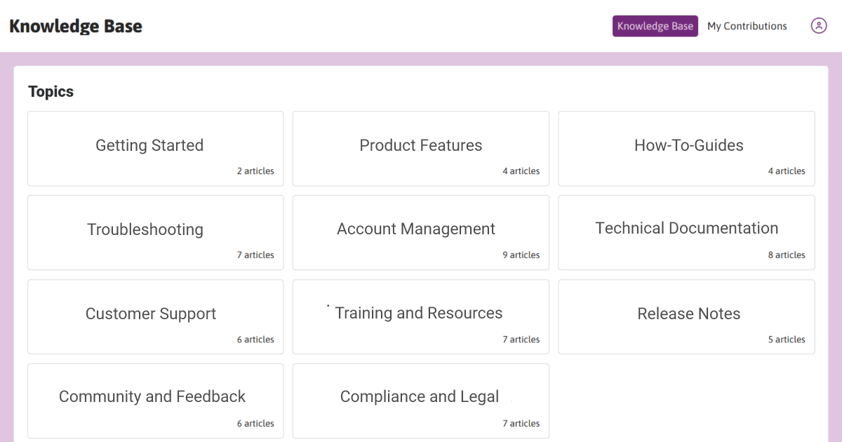Image resolution: width=842 pixels, height=442 pixels.
Task: Click the 5 articles label under Release Notes
Action: pos(787,339)
